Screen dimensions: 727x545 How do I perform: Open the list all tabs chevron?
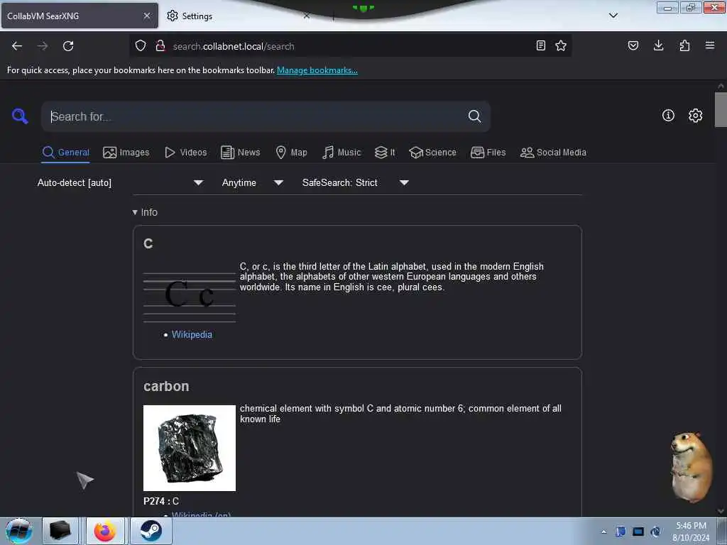click(613, 16)
